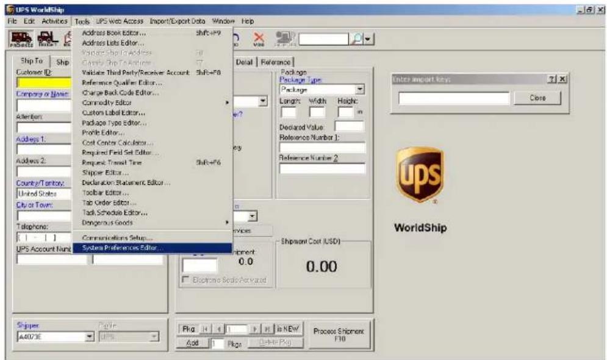Choose Charge Back Code Editor
This screenshot has width=607, height=360.
click(x=153, y=93)
